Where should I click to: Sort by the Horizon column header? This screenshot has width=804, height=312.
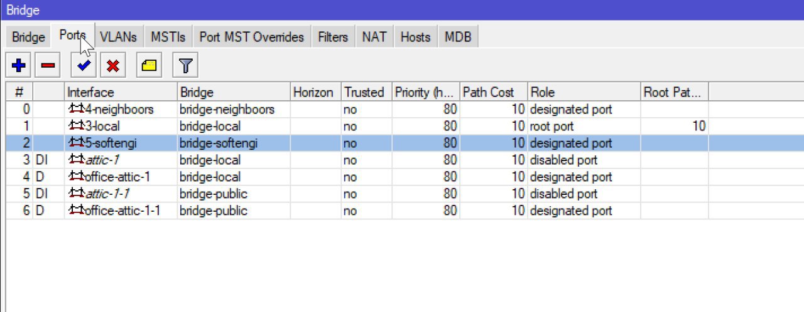(315, 92)
